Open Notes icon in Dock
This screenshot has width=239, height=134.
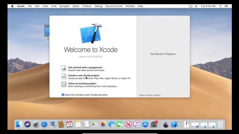78,124
